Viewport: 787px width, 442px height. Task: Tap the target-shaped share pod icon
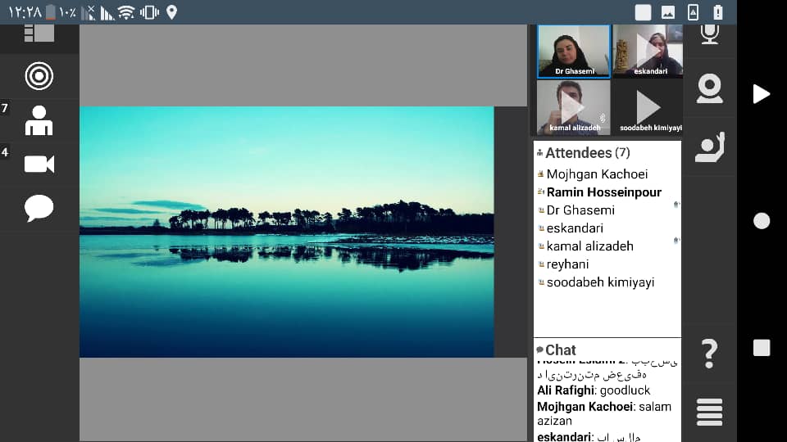39,76
